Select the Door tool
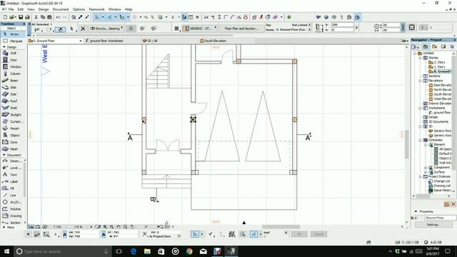457x257 pixels. (13, 60)
